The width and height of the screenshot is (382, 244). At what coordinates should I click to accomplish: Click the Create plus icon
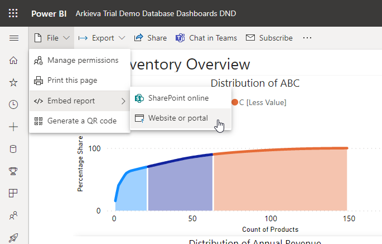(13, 127)
